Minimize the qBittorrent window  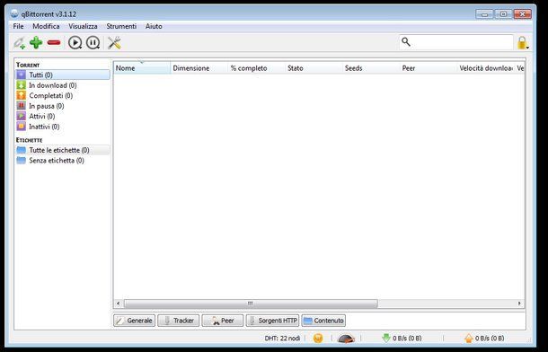pos(484,14)
